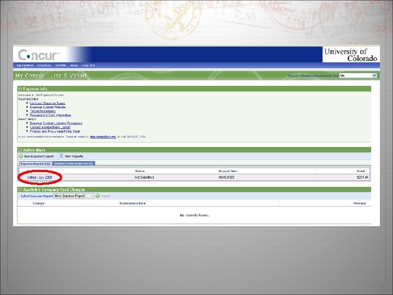The height and width of the screenshot is (295, 393).
Task: Open the Vallad - July 2009 report
Action: tap(40, 177)
